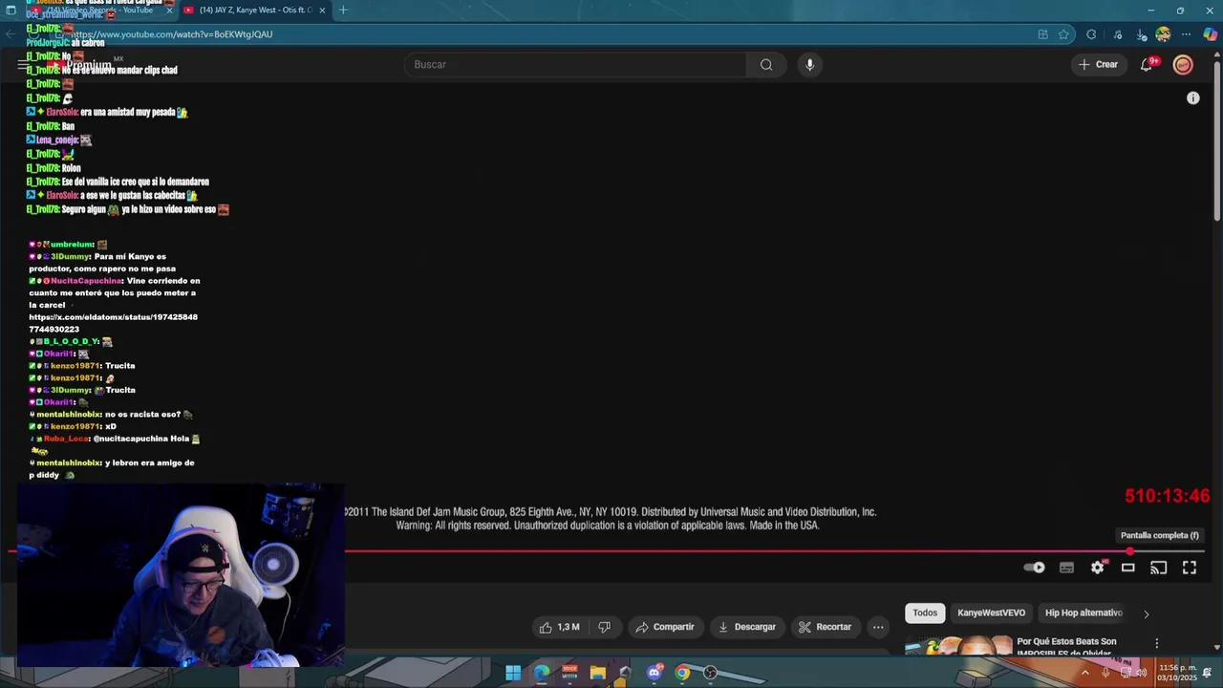Select the 'Hip Hop alternativo' chip
The width and height of the screenshot is (1223, 688).
(x=1084, y=613)
